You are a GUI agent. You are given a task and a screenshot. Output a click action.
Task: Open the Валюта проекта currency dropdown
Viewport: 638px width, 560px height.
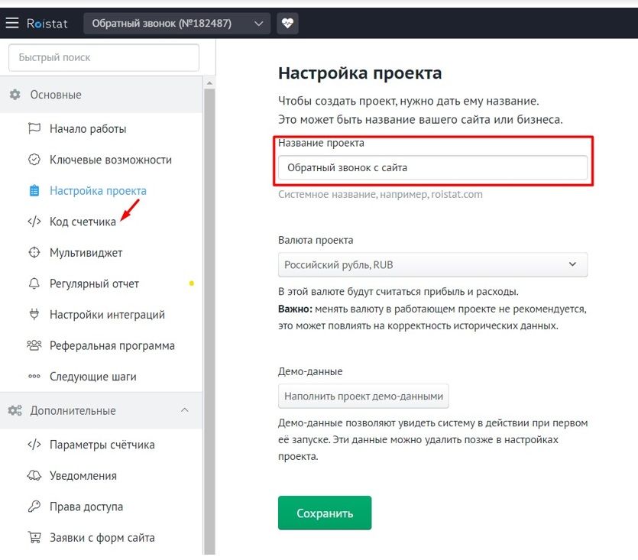(432, 265)
